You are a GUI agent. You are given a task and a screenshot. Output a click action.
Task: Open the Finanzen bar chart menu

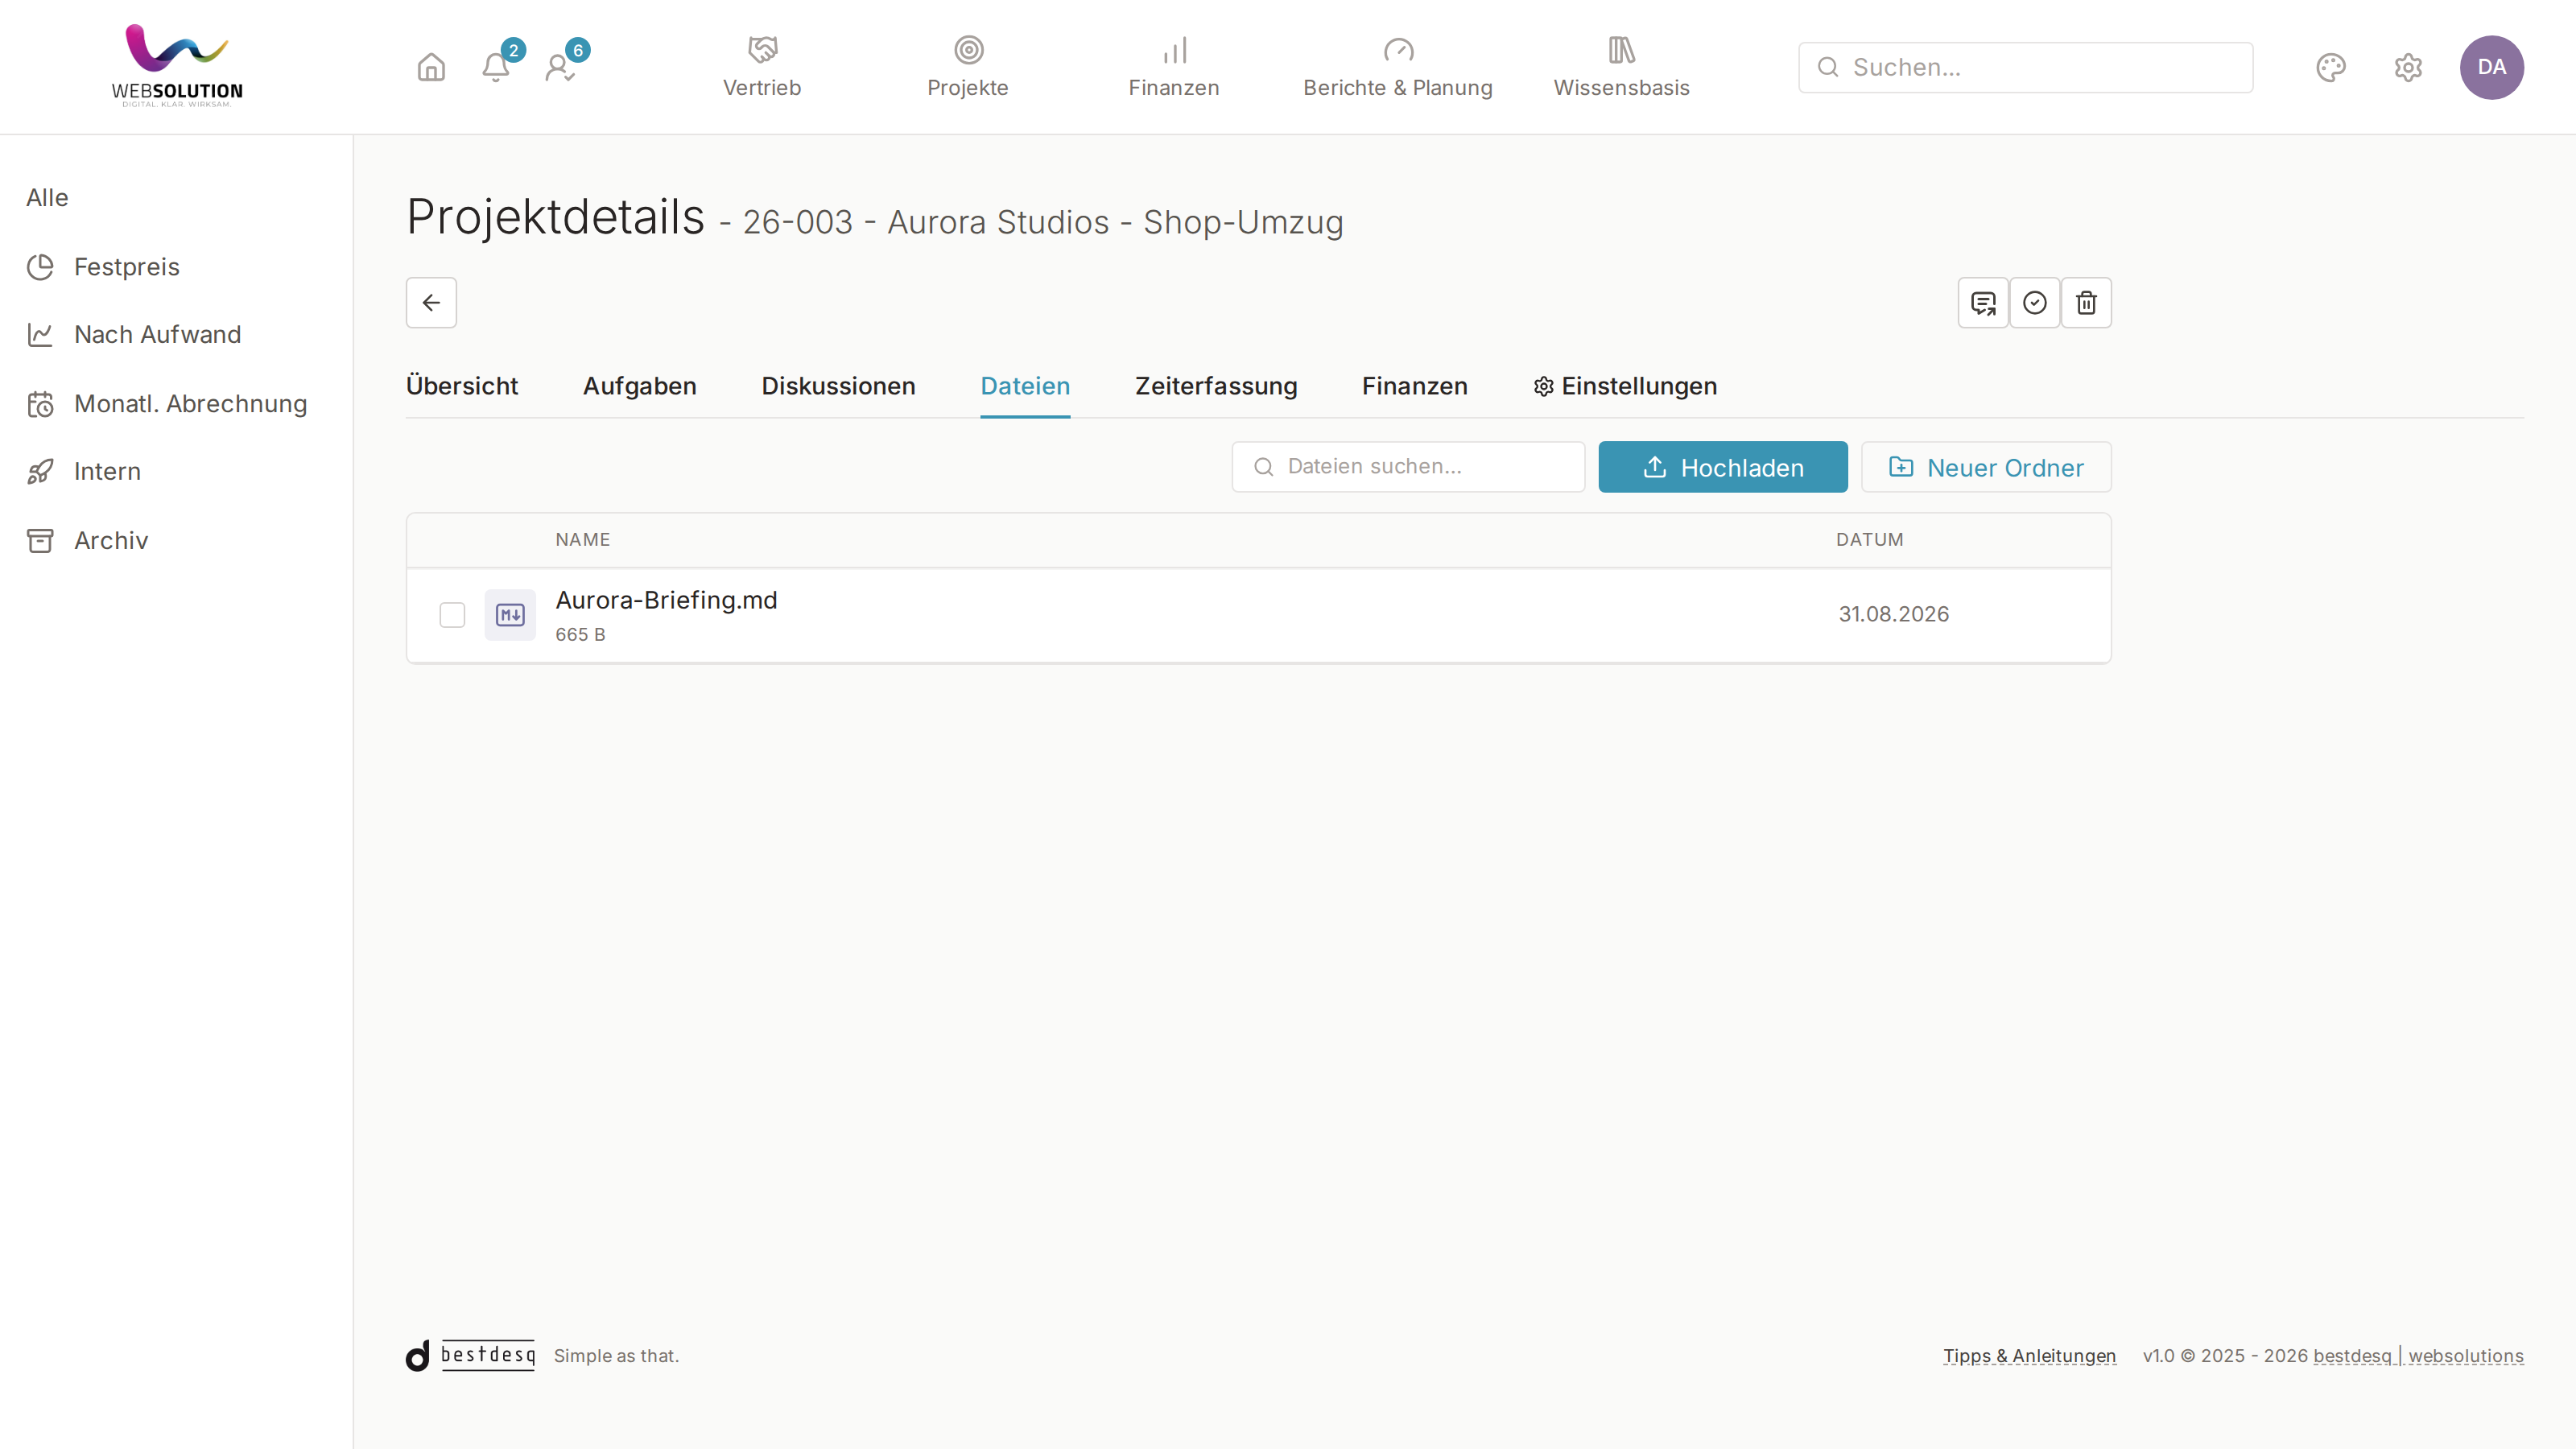(1174, 67)
